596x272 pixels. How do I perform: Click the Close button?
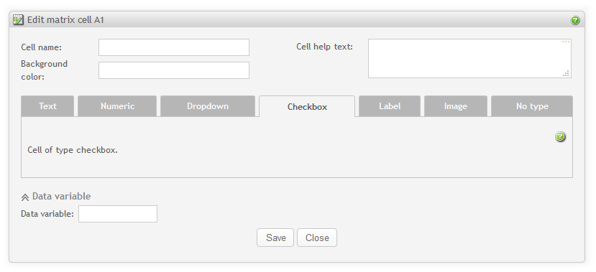(x=317, y=238)
